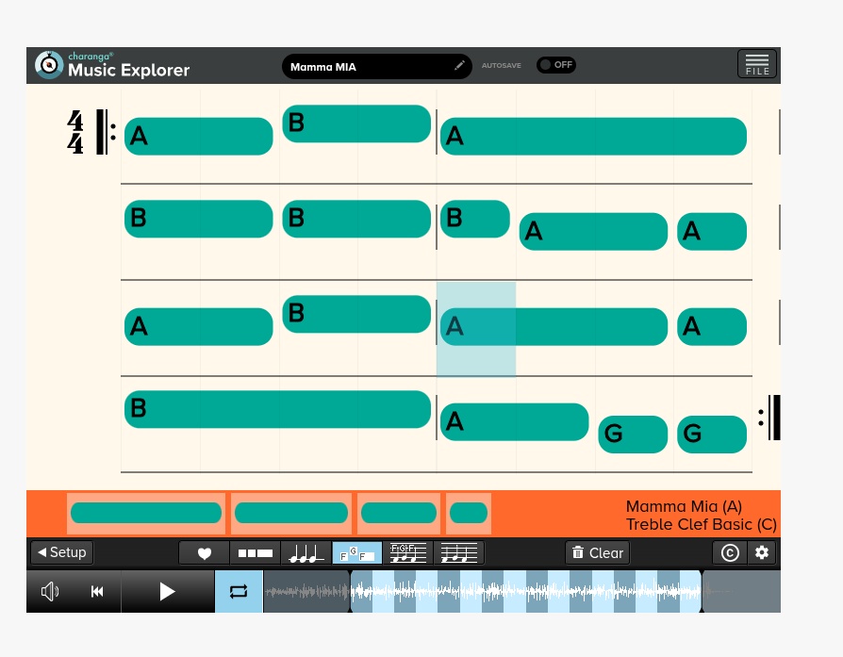Switch to rhythm-only notes view
The height and width of the screenshot is (657, 843).
pyautogui.click(x=306, y=553)
